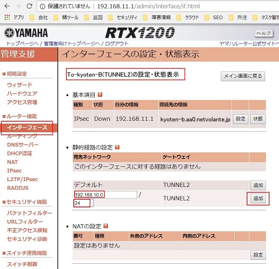Open RADIUS in the sidebar
This screenshot has height=269, width=279.
click(18, 188)
